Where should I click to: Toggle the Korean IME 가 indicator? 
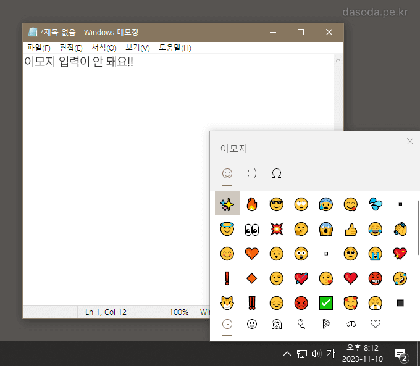[x=331, y=354]
